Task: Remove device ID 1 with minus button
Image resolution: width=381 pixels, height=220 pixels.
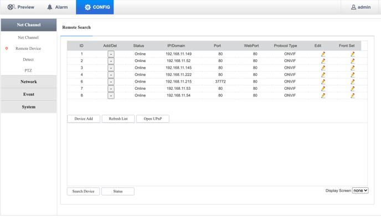Action: tap(111, 54)
